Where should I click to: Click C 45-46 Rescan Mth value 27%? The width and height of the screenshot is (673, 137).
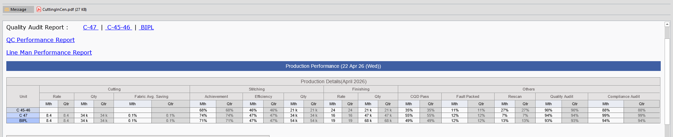click(x=504, y=110)
